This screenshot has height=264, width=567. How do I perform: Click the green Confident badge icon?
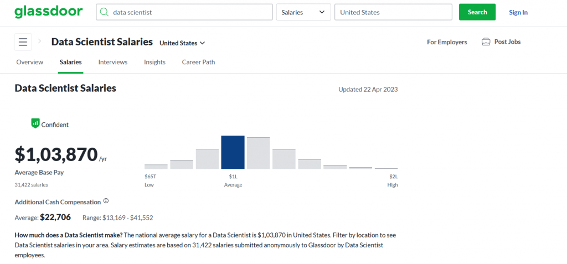[x=35, y=123]
